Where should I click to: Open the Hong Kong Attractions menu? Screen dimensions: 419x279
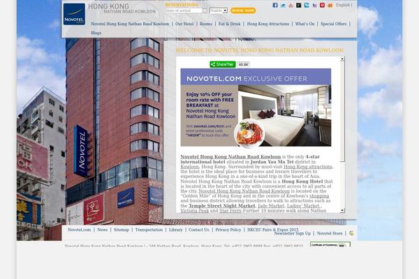(268, 24)
